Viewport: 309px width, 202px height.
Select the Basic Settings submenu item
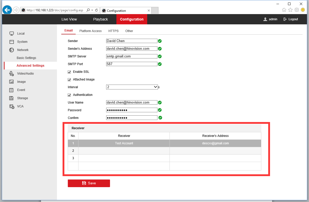point(26,58)
